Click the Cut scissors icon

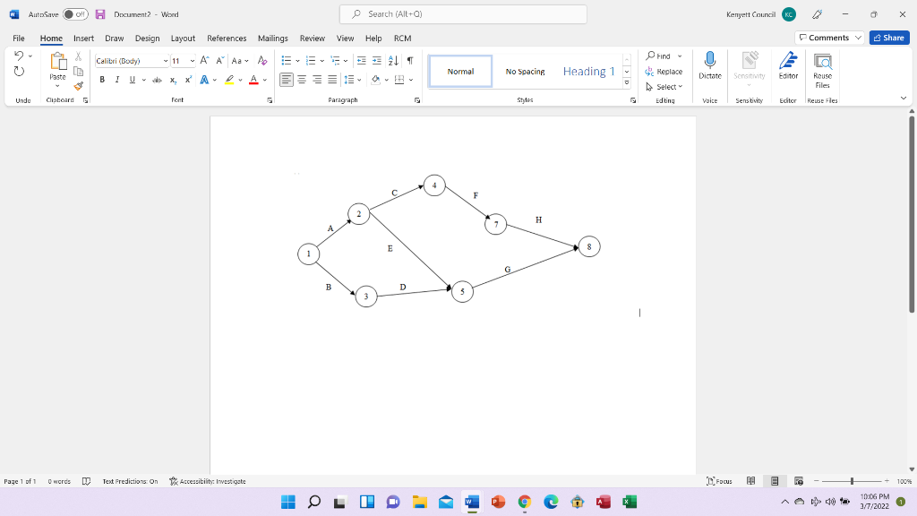pyautogui.click(x=79, y=56)
